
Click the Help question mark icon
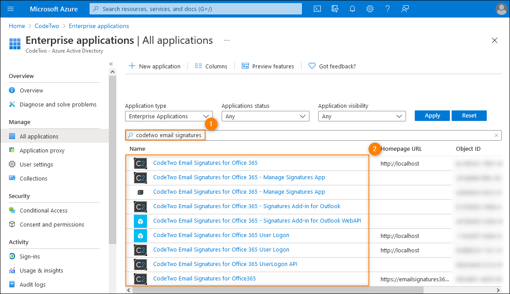(x=388, y=9)
